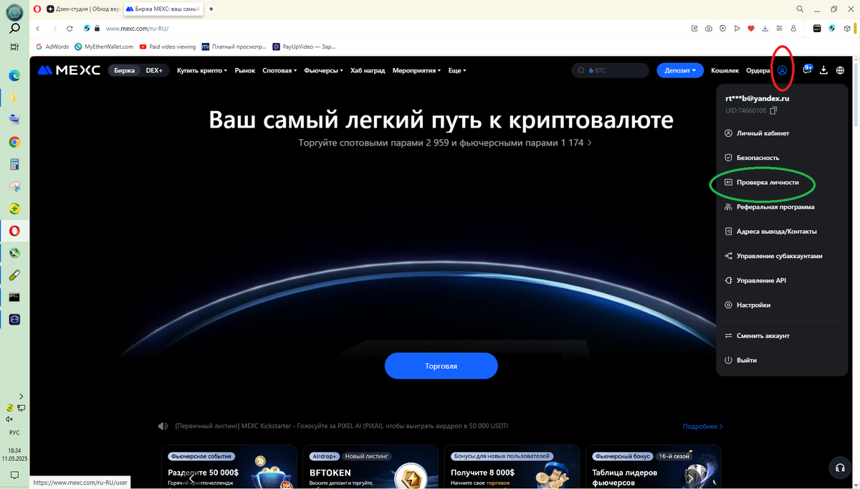This screenshot has height=489, width=860.
Task: Click the BTC search field
Action: pos(610,70)
